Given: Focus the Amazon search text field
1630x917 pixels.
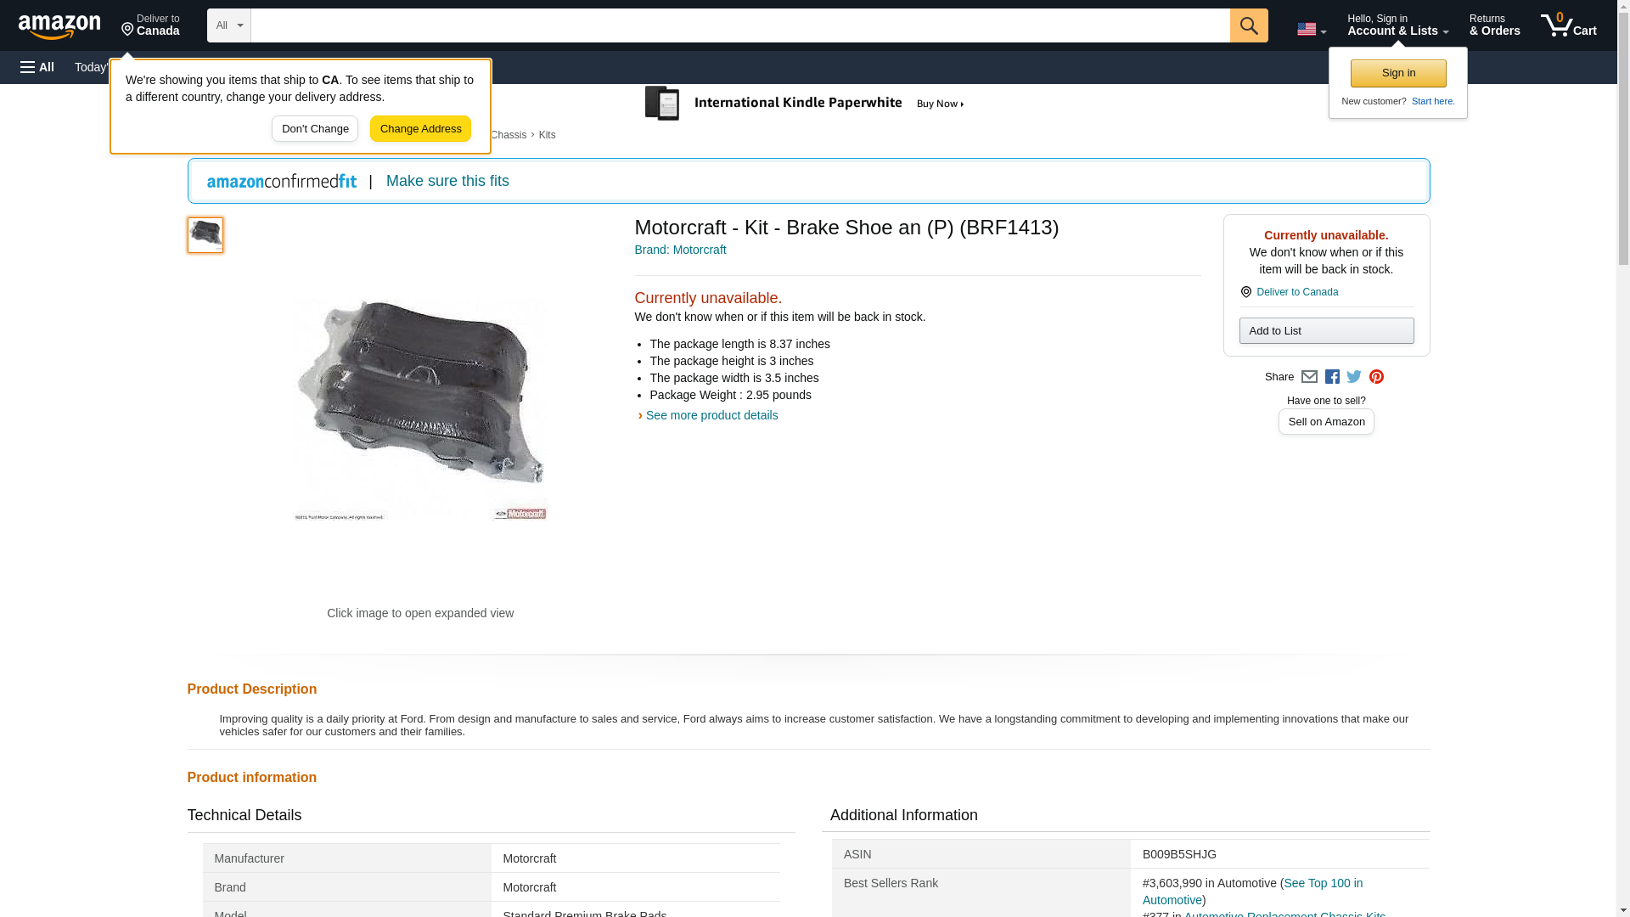Looking at the screenshot, I should (739, 25).
